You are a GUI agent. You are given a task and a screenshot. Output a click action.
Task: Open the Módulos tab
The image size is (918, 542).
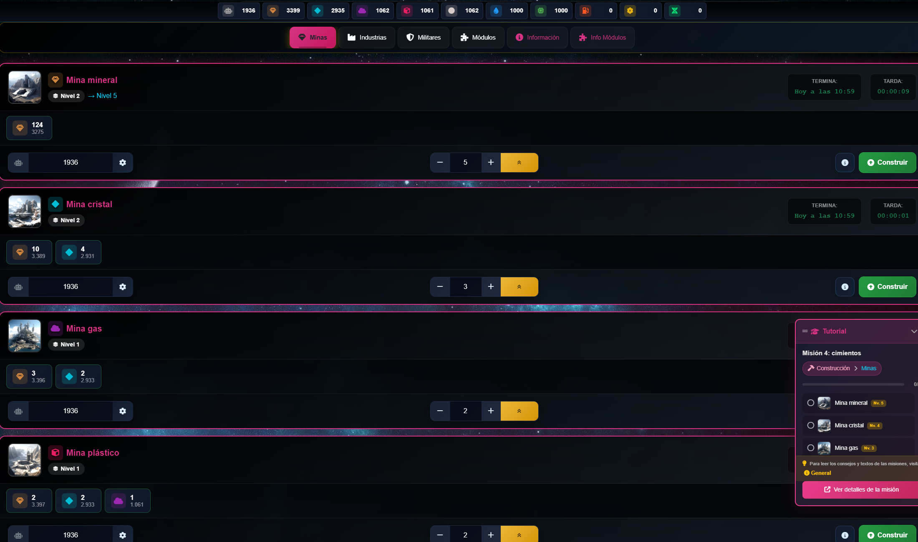click(x=478, y=38)
